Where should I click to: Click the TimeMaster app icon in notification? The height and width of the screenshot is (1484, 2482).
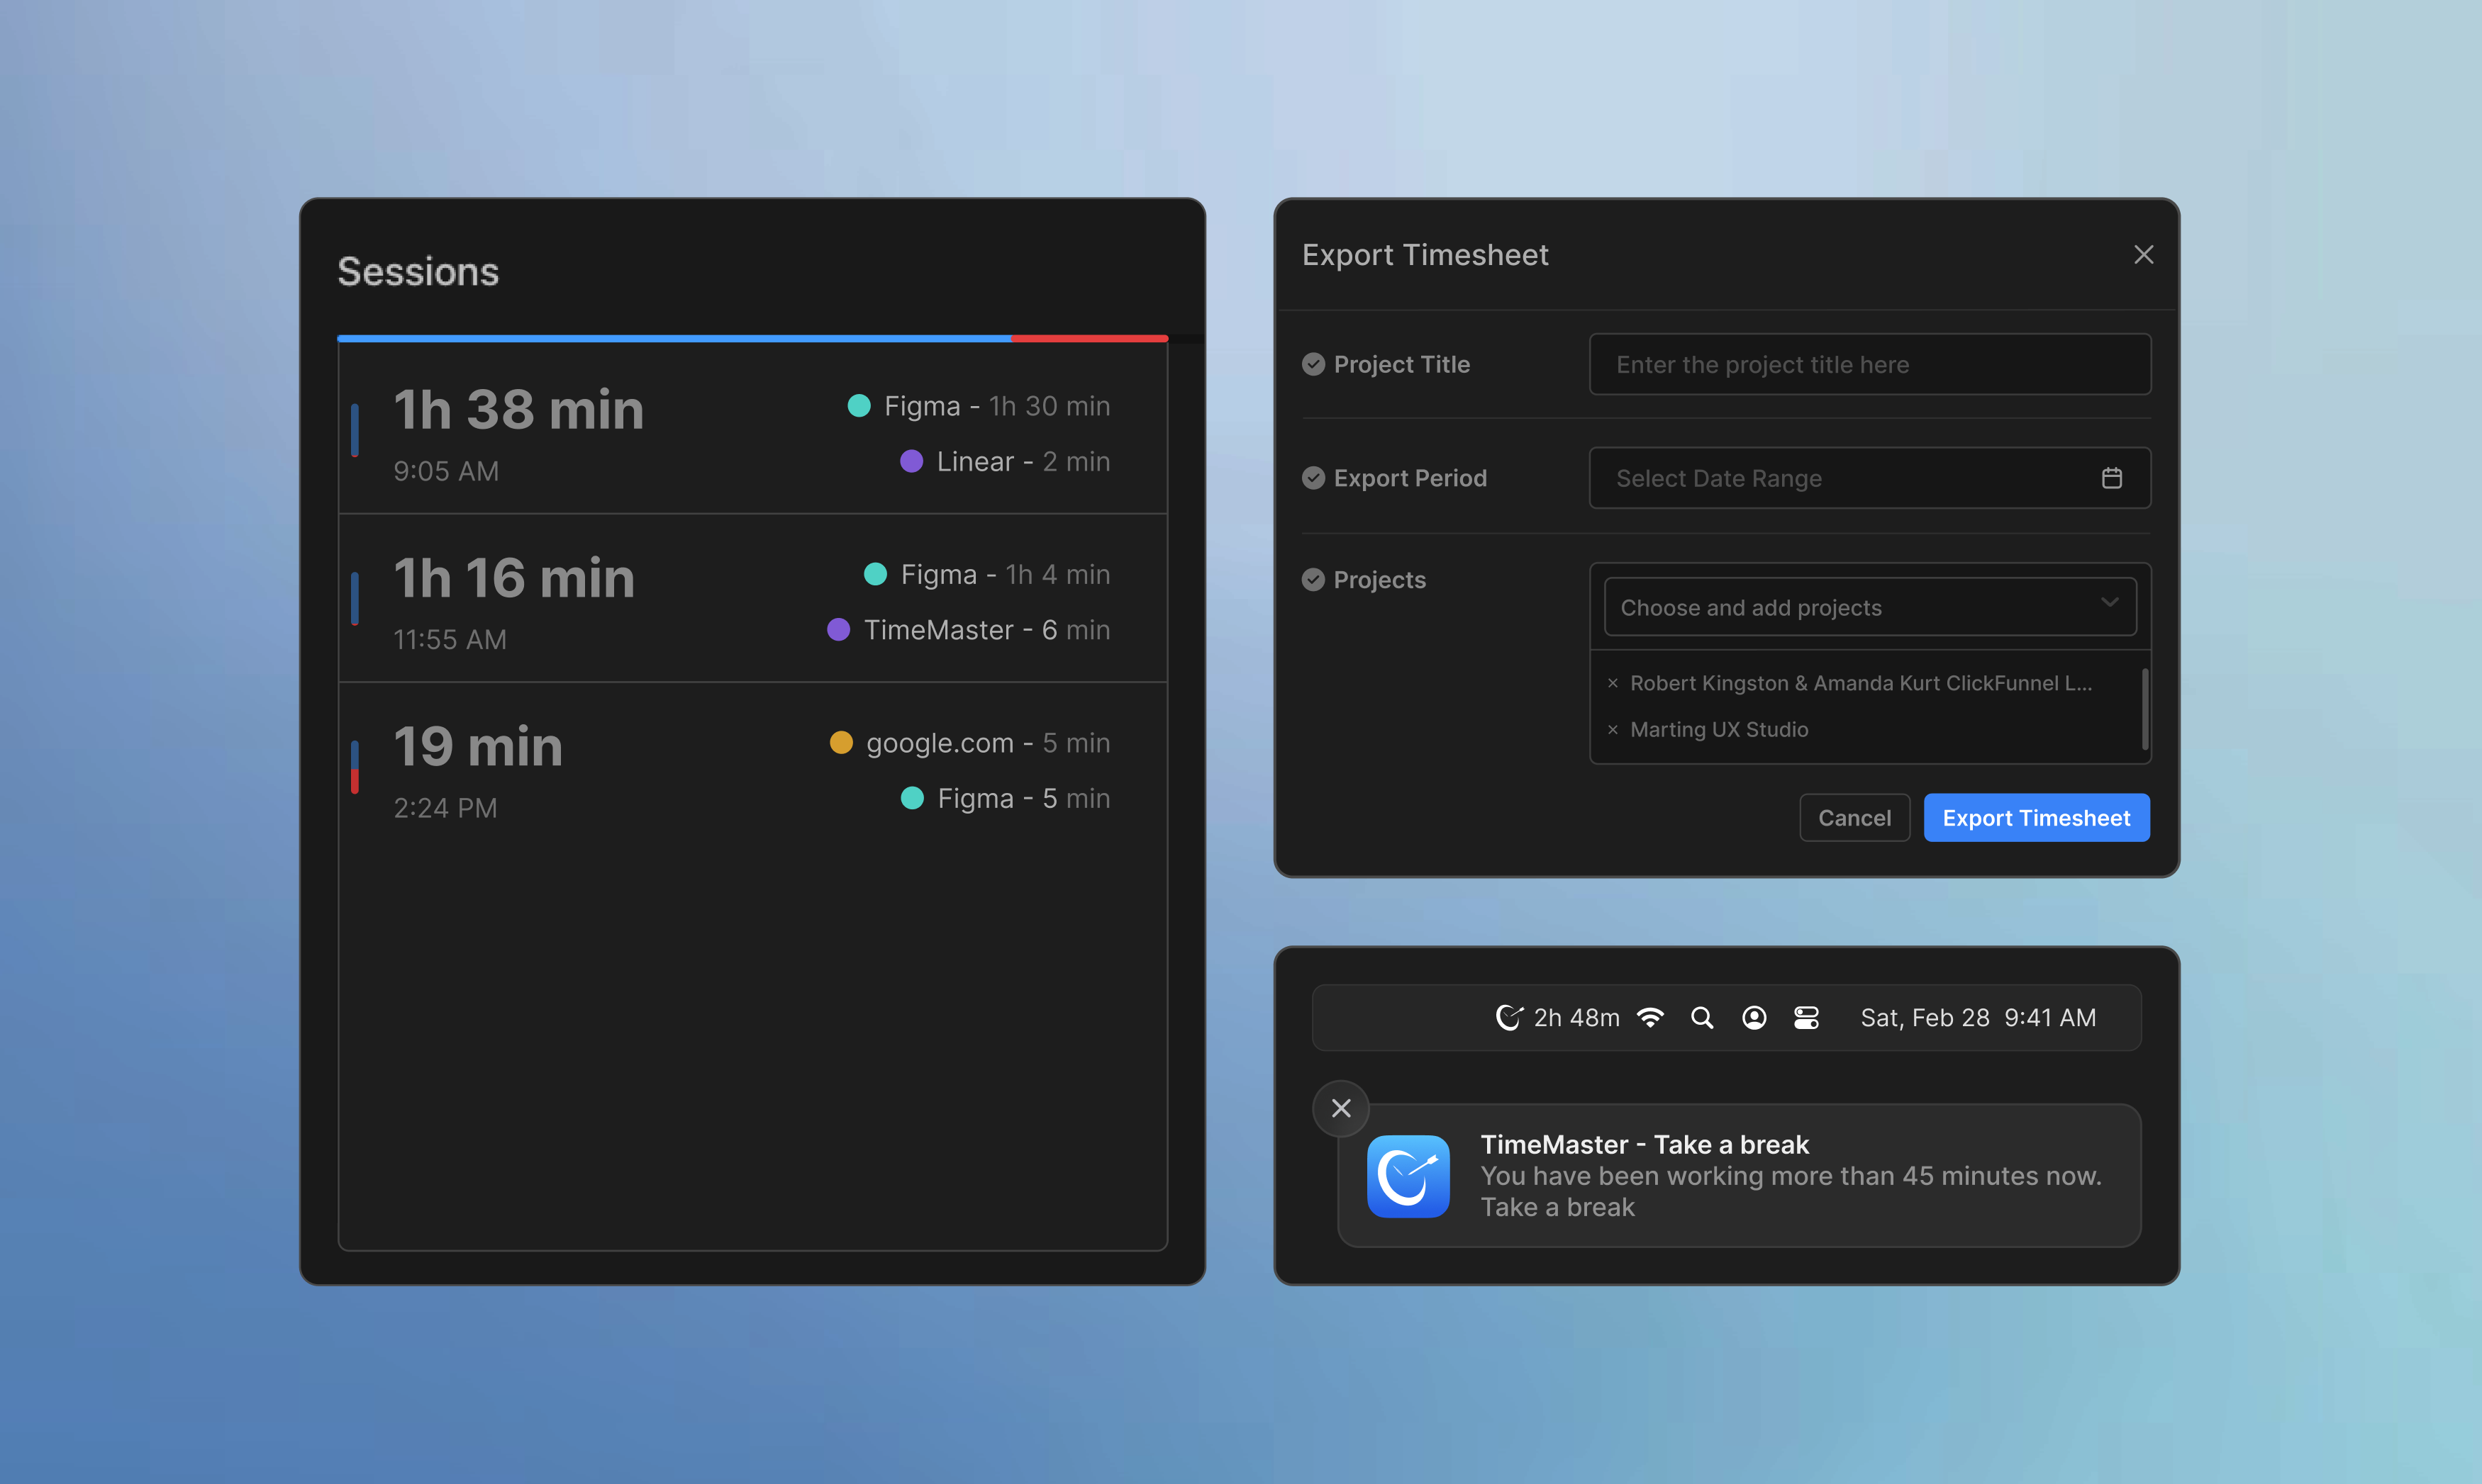click(x=1408, y=1176)
